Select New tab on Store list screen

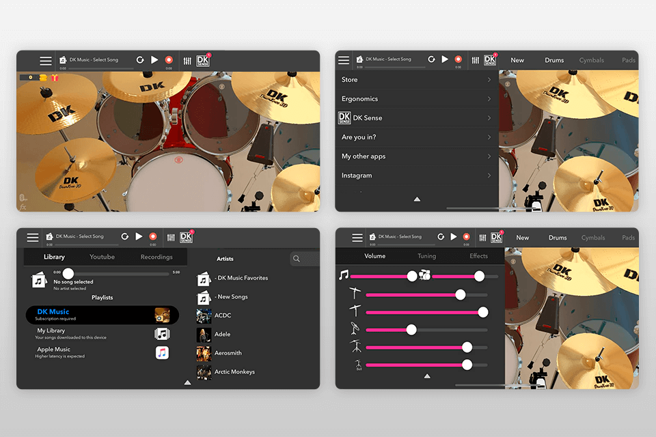[517, 60]
